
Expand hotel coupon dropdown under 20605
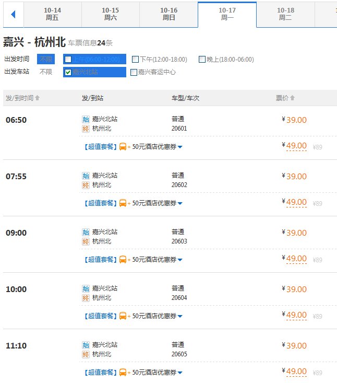tap(180, 373)
